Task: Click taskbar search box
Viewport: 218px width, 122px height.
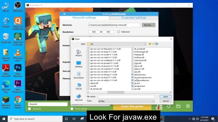Action: pyautogui.click(x=35, y=119)
